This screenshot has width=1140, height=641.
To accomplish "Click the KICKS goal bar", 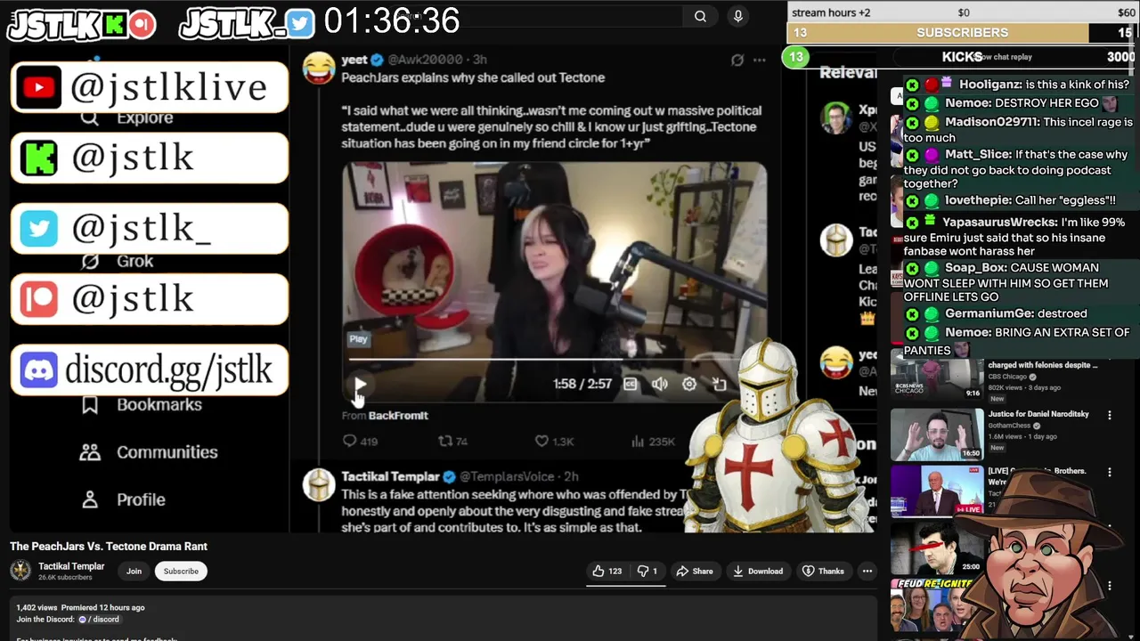I will click(961, 57).
